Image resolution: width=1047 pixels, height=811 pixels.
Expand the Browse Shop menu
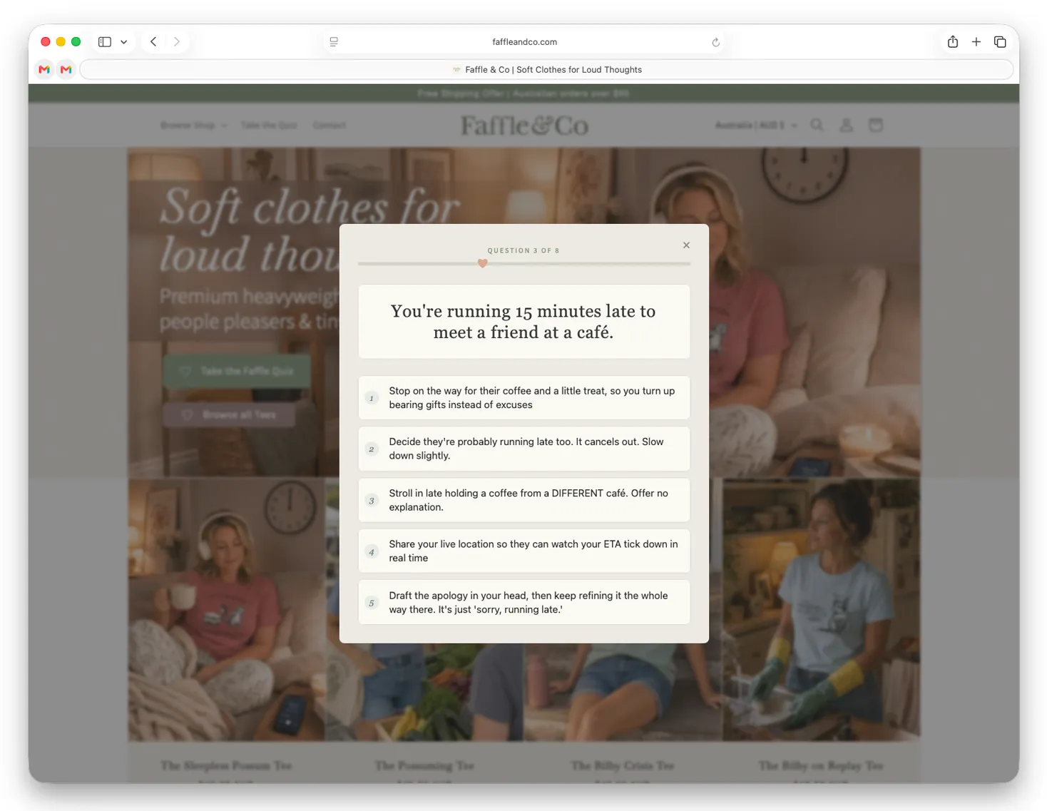pyautogui.click(x=193, y=126)
